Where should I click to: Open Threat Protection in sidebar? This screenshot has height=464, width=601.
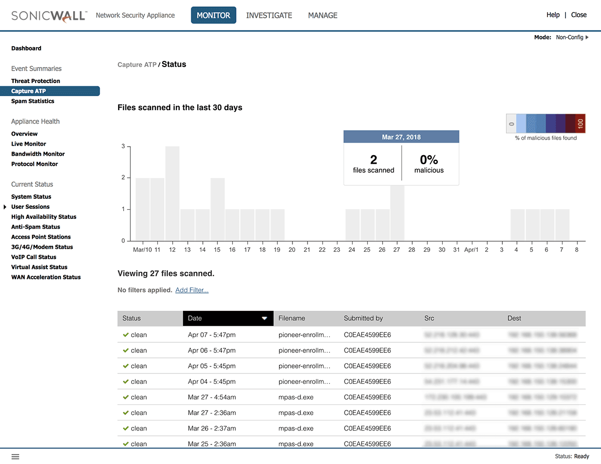36,81
